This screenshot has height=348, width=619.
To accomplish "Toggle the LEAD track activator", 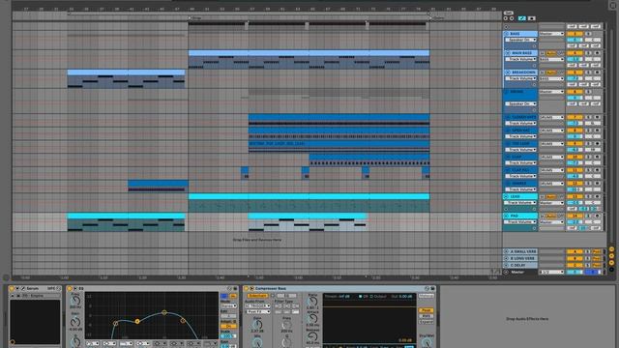I will [x=575, y=196].
